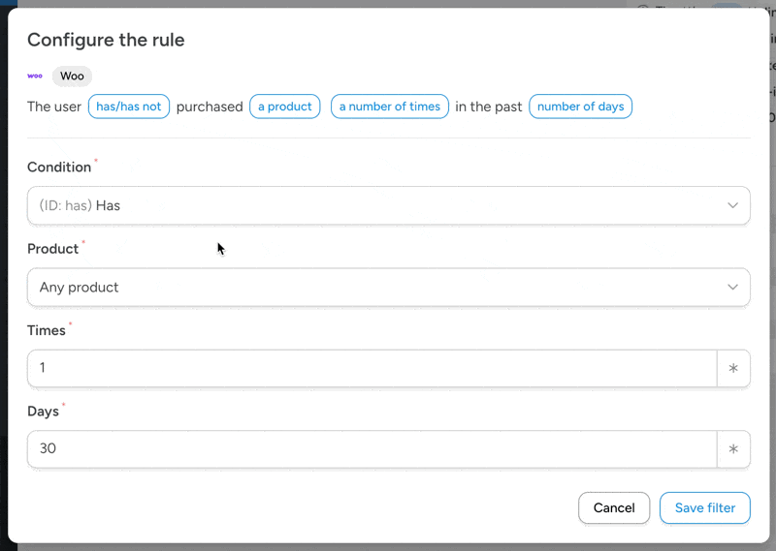This screenshot has width=776, height=551.
Task: Click the Product field label
Action: 52,249
